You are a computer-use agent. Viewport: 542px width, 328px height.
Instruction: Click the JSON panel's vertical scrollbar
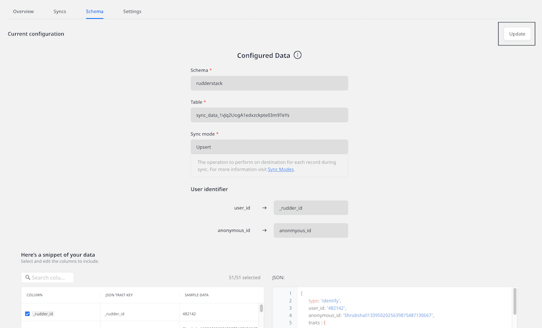514,301
